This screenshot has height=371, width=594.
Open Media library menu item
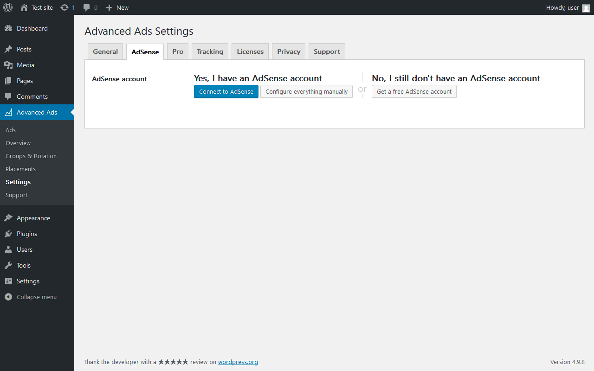point(37,65)
